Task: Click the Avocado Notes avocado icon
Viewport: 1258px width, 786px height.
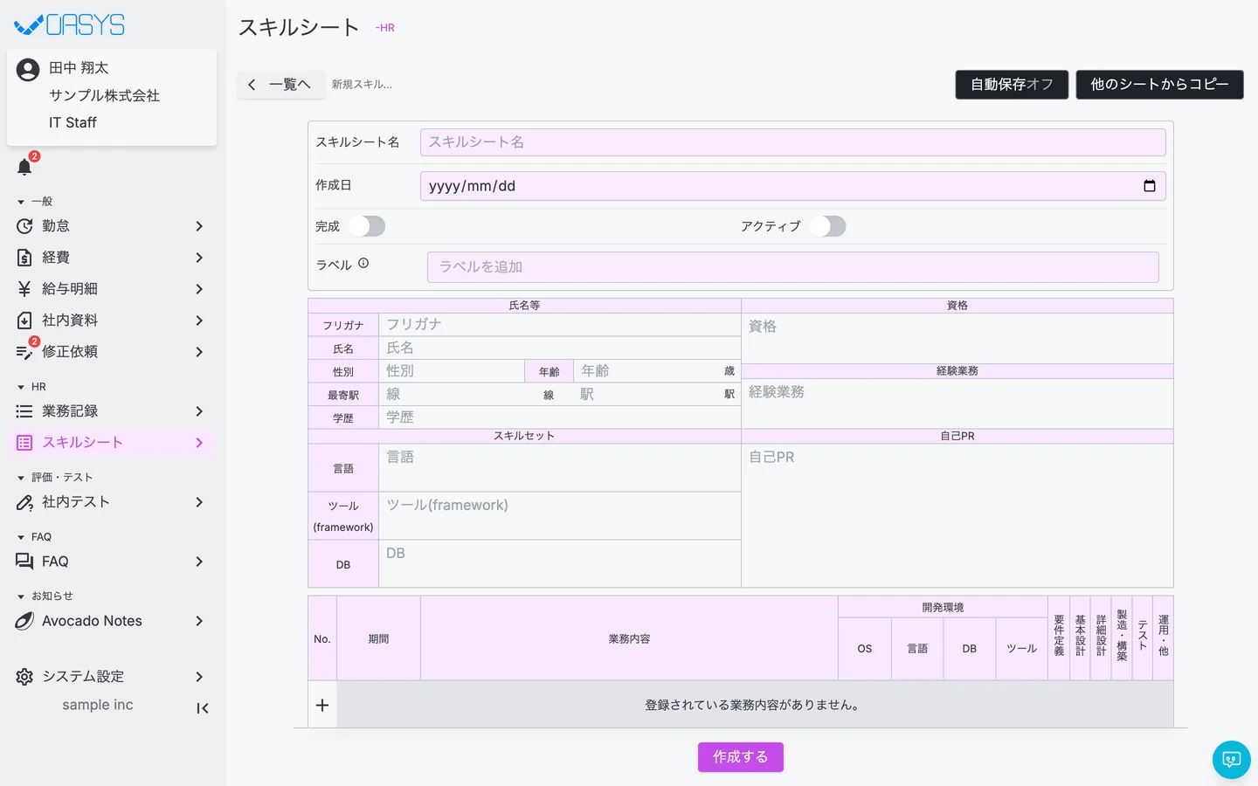Action: point(24,621)
